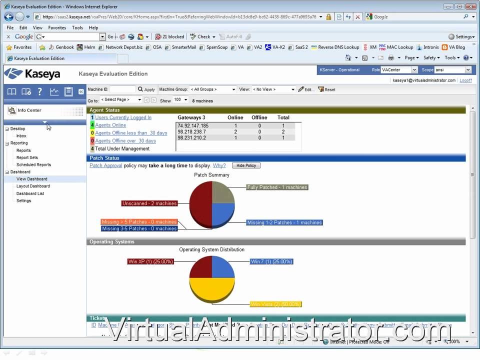Viewport: 480px width, 360px height.
Task: Click the RSS feeds icon
Action: 365,57
